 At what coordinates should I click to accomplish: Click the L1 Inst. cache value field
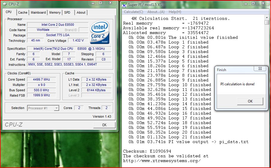tap(96, 85)
